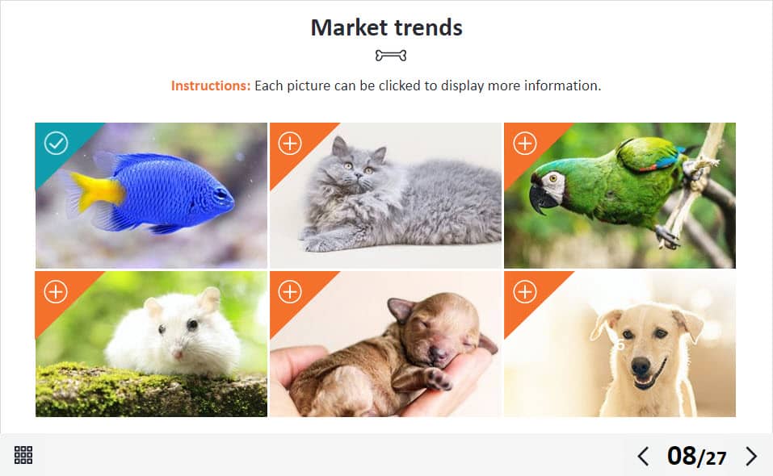Expand the white hamster picture details

151,344
